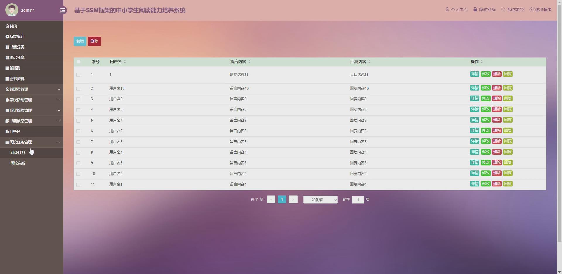Collapse 阅读任务管理 submenu
562x274 pixels.
tap(32, 142)
